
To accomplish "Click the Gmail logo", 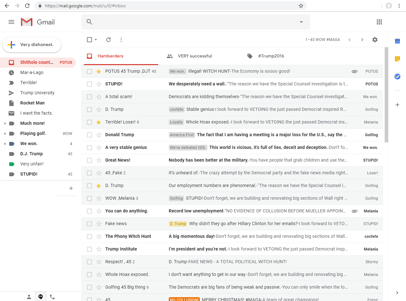I will point(38,22).
